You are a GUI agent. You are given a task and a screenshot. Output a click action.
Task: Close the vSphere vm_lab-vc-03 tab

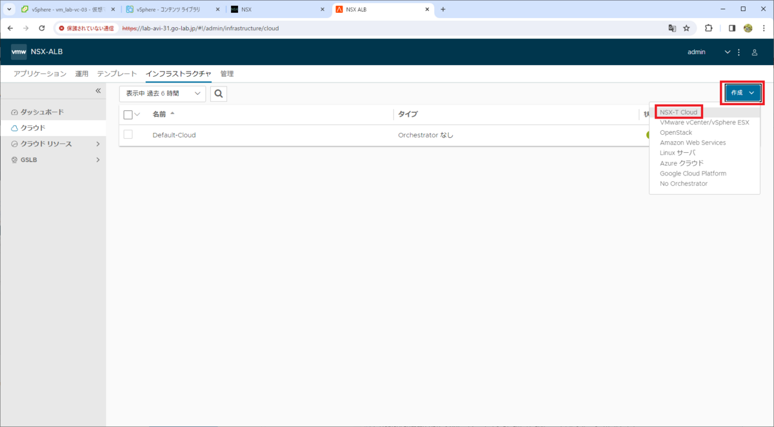coord(114,10)
